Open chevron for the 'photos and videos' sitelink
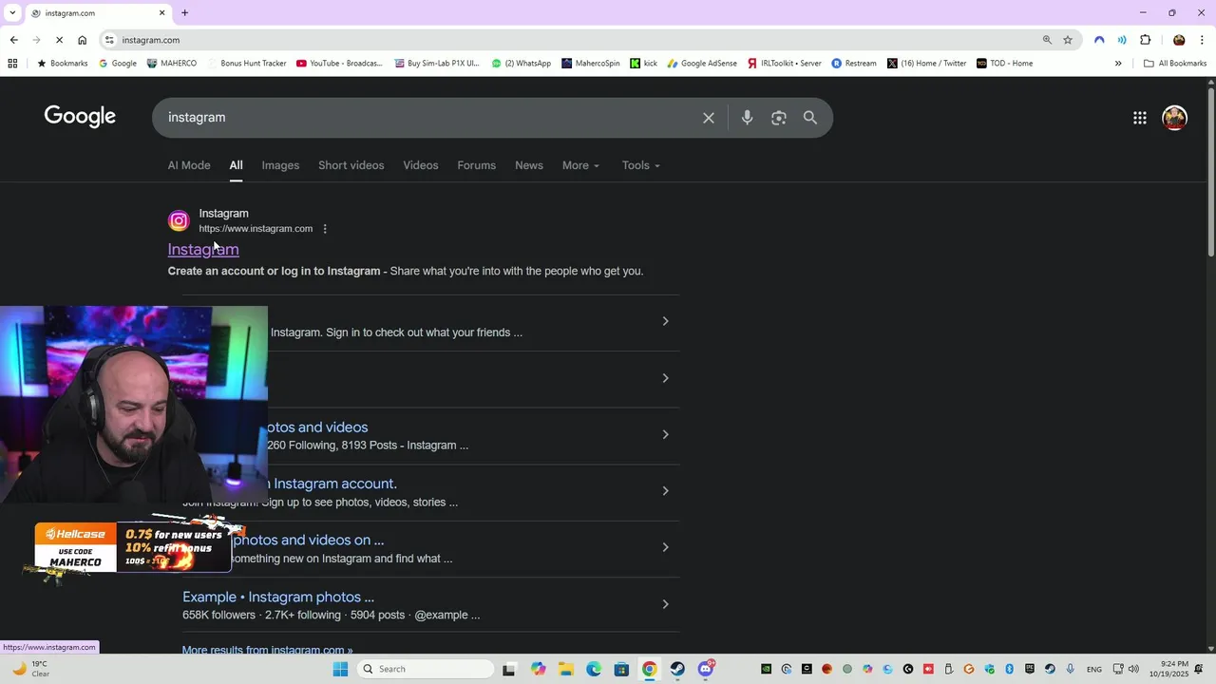This screenshot has height=684, width=1216. (665, 434)
